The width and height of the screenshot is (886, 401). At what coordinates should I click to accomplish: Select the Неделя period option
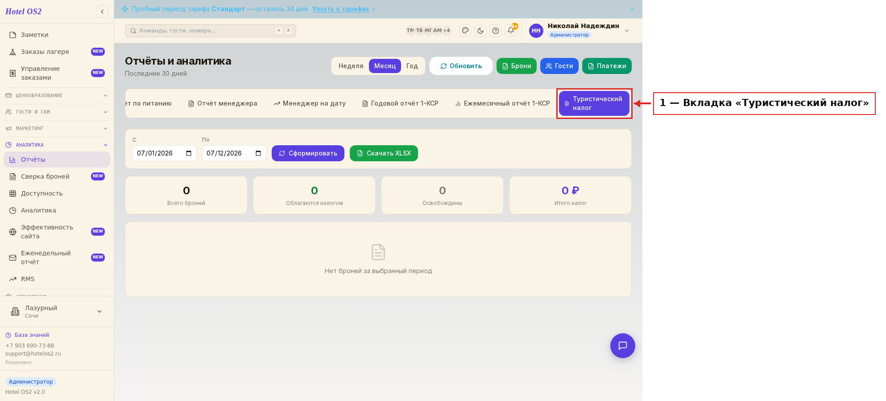pyautogui.click(x=351, y=66)
